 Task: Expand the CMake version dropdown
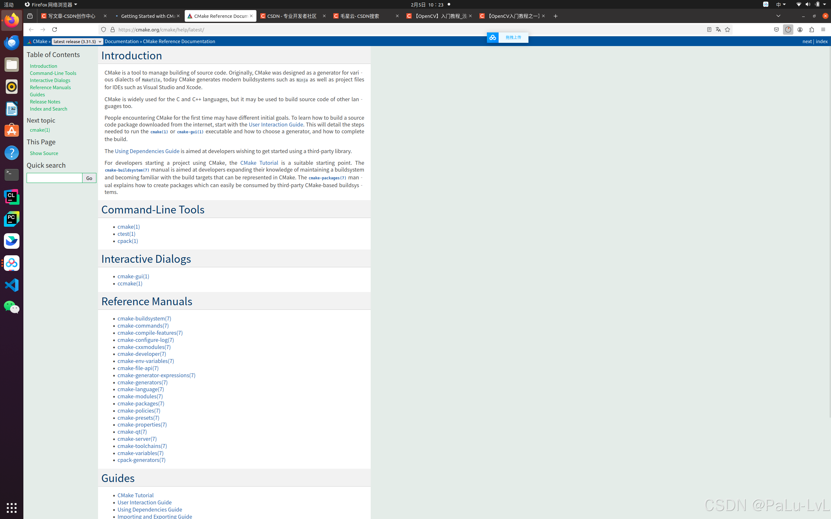[x=77, y=42]
